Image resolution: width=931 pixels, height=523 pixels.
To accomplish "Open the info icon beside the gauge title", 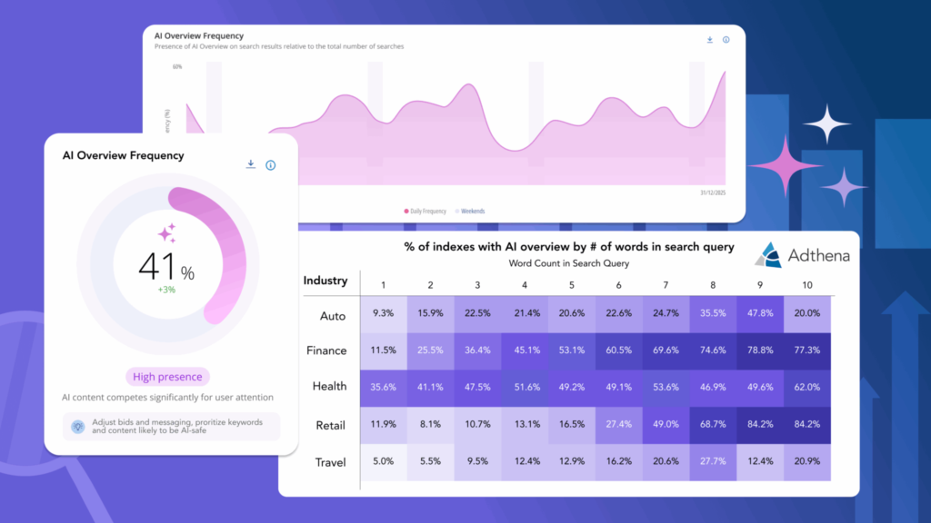I will (270, 164).
